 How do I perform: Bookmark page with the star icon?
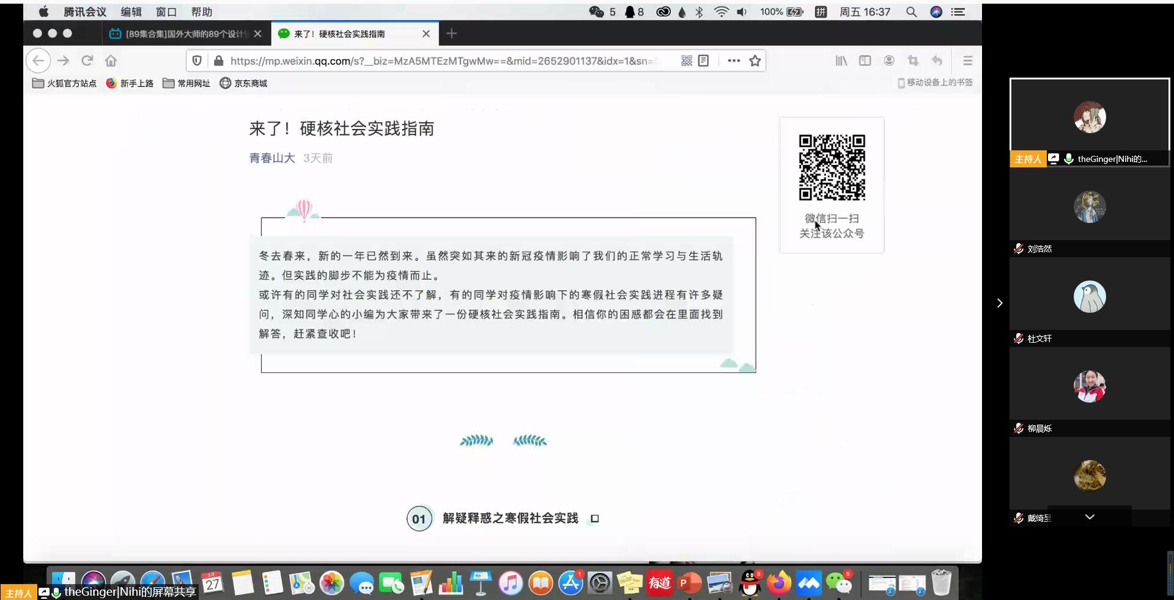tap(755, 60)
